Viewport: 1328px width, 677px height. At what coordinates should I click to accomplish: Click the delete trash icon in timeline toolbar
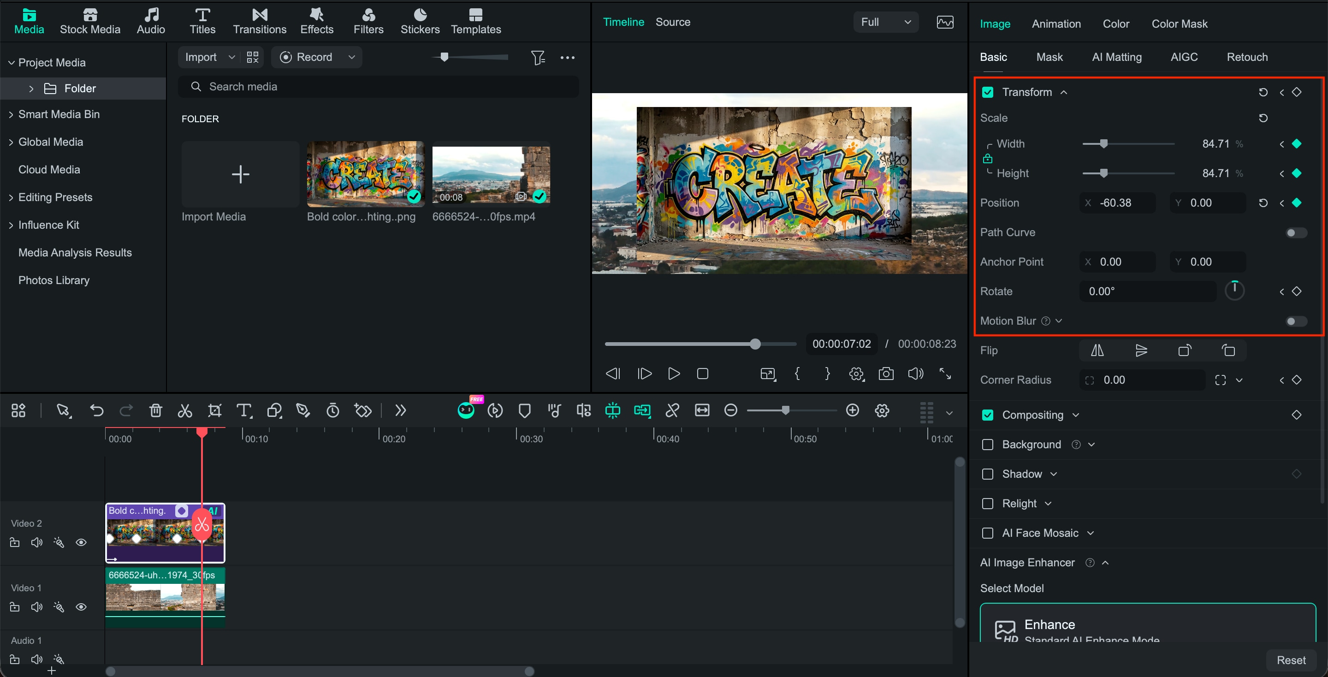pos(156,410)
